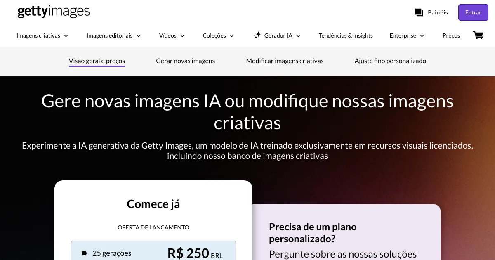Switch to the Gerar novas imagens tab
The image size is (495, 260).
click(186, 61)
